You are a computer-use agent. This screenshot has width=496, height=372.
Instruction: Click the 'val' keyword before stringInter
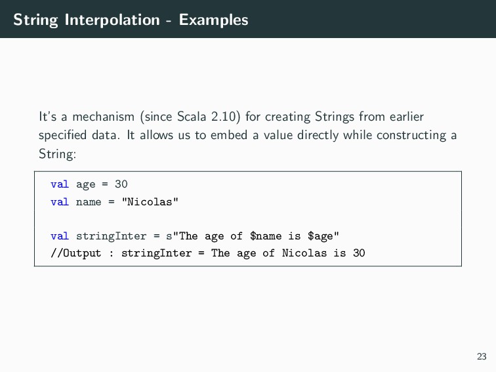[x=60, y=236]
